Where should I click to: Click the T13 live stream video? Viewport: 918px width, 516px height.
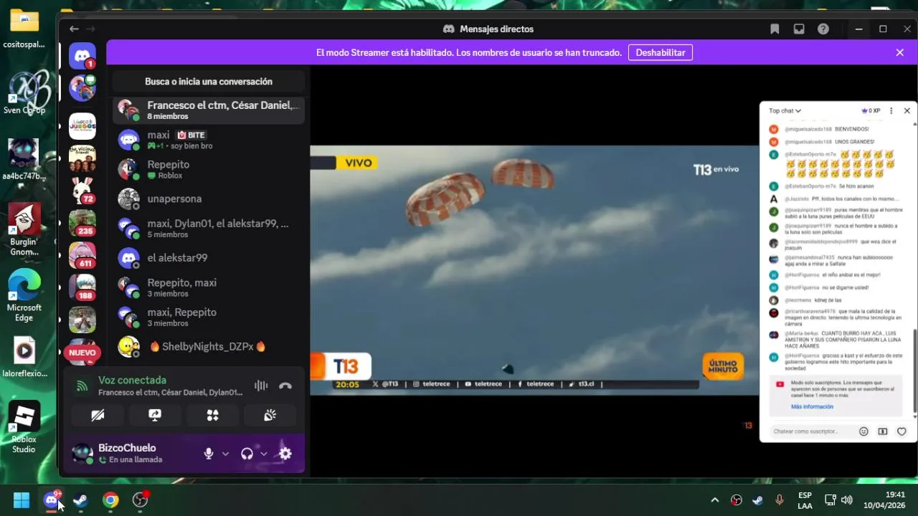tap(534, 271)
